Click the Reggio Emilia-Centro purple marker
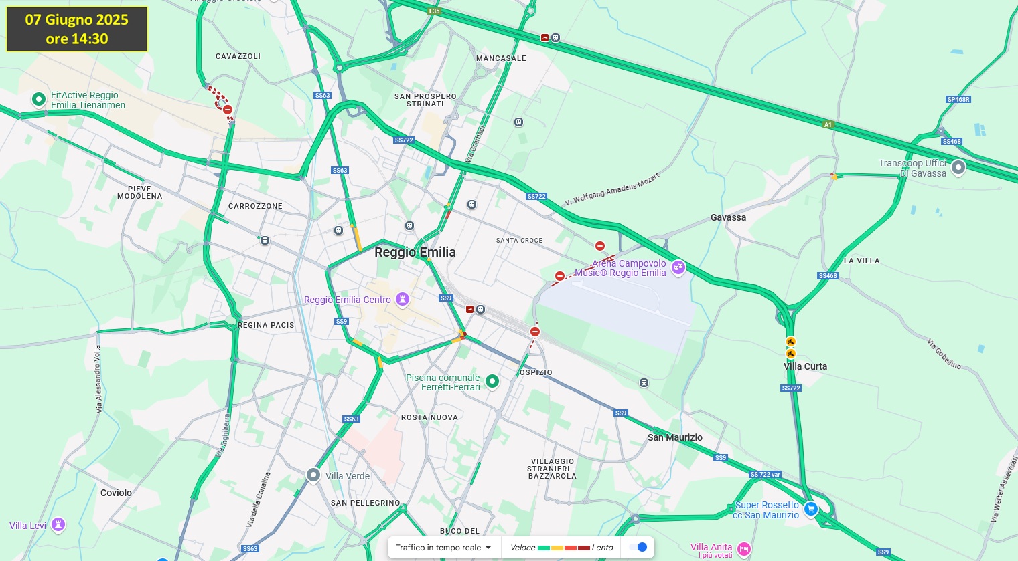The height and width of the screenshot is (561, 1018). click(403, 299)
